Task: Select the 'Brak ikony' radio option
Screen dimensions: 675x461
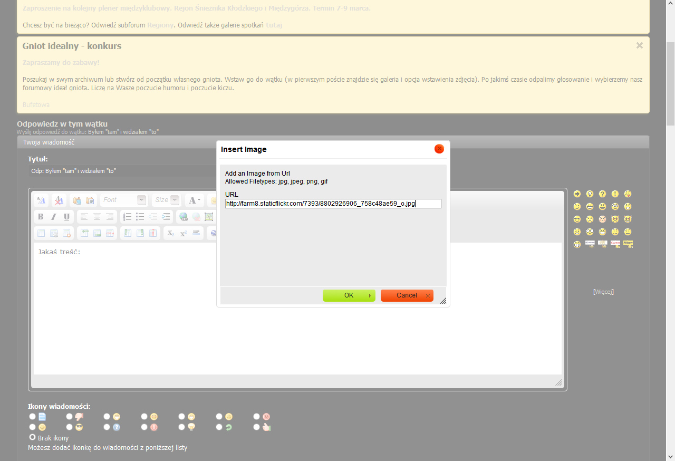Action: 33,437
